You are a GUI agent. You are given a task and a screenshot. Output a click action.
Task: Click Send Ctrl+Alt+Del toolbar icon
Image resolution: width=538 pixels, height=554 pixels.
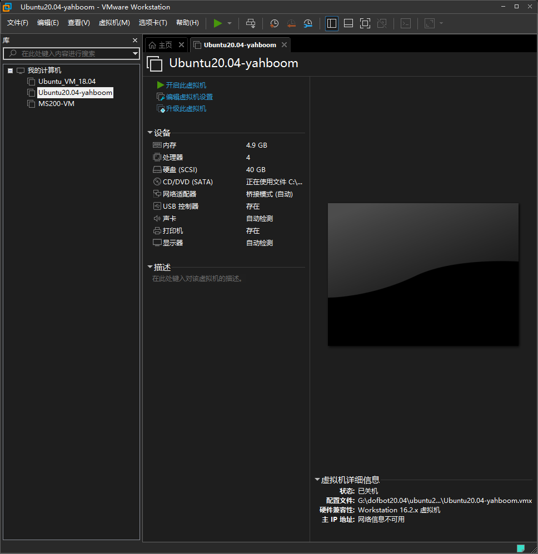point(251,23)
